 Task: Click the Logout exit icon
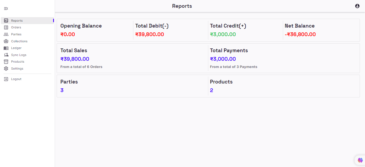(6, 79)
